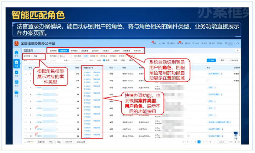Click the gear icon beside 快捷办理
Viewport: 255px width, 153px height.
coord(92,68)
